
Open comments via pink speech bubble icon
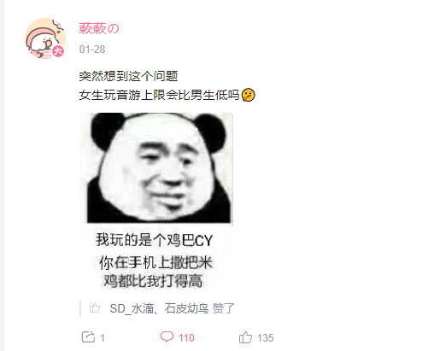coord(167,336)
